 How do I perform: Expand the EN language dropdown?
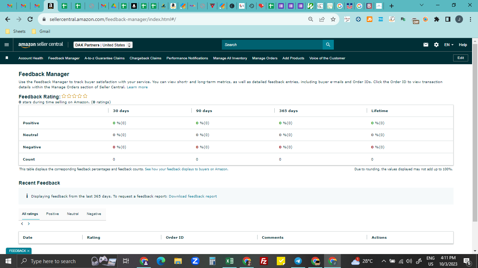(449, 45)
